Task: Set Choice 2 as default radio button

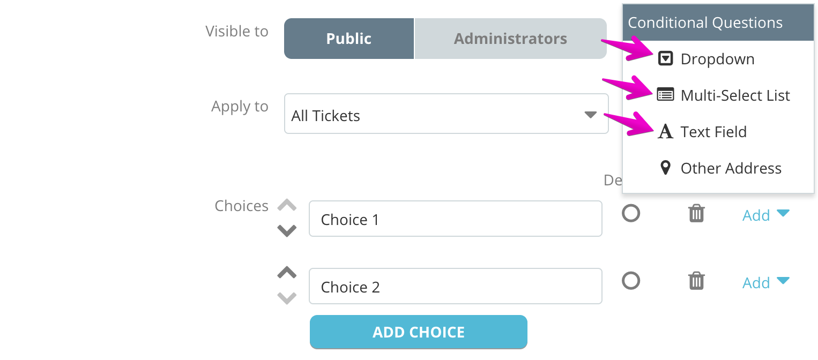Action: [631, 281]
